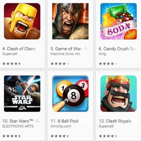The image size is (141, 141).
Task: Tap the 8 Ball Pool icon
Action: [x=70, y=93]
